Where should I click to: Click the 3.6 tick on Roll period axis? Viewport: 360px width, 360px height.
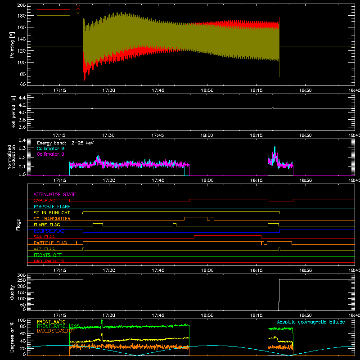pos(22,127)
